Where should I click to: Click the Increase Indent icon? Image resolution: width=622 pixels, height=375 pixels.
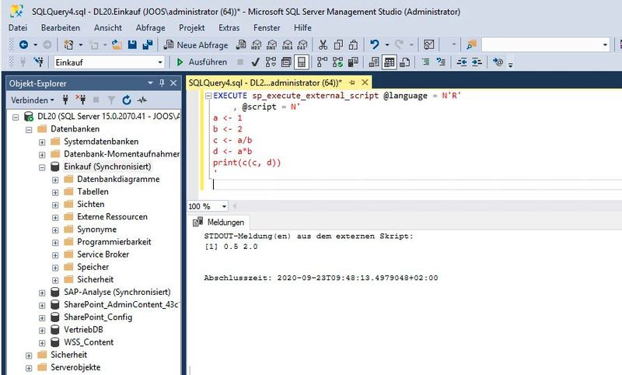pos(477,62)
